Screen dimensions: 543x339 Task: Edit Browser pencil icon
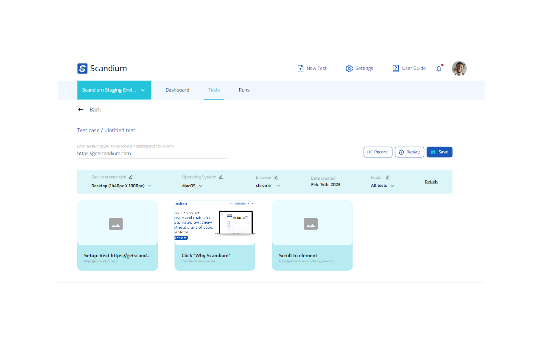[x=276, y=178]
